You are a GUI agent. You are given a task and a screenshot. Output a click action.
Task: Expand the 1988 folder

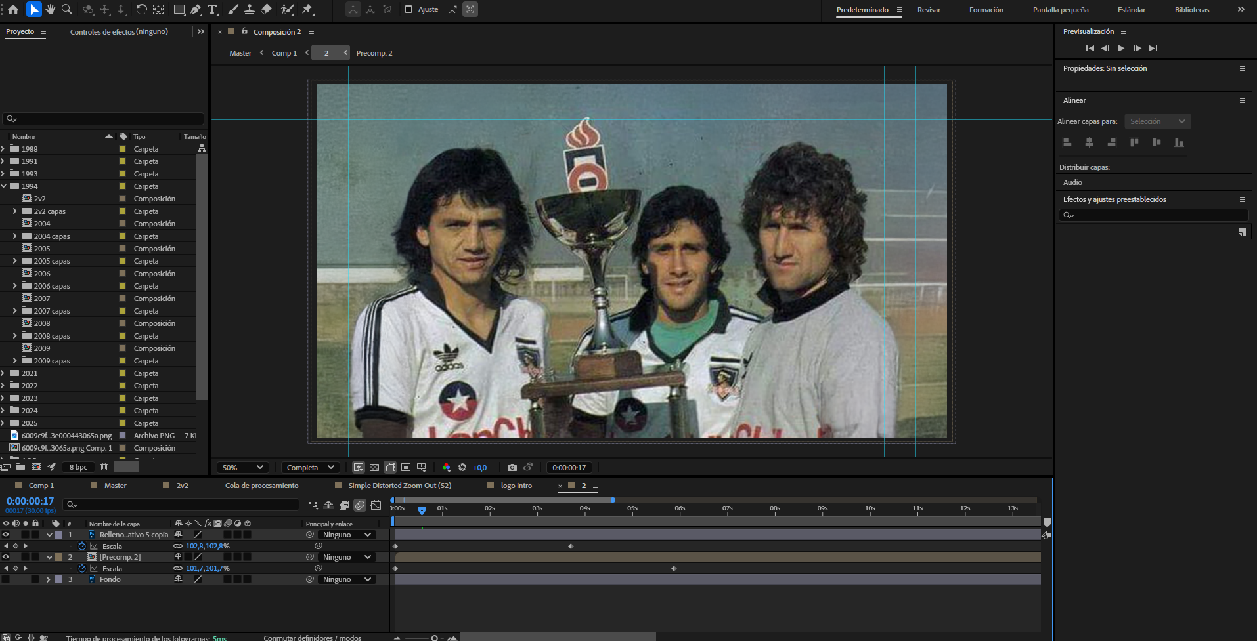(3, 149)
